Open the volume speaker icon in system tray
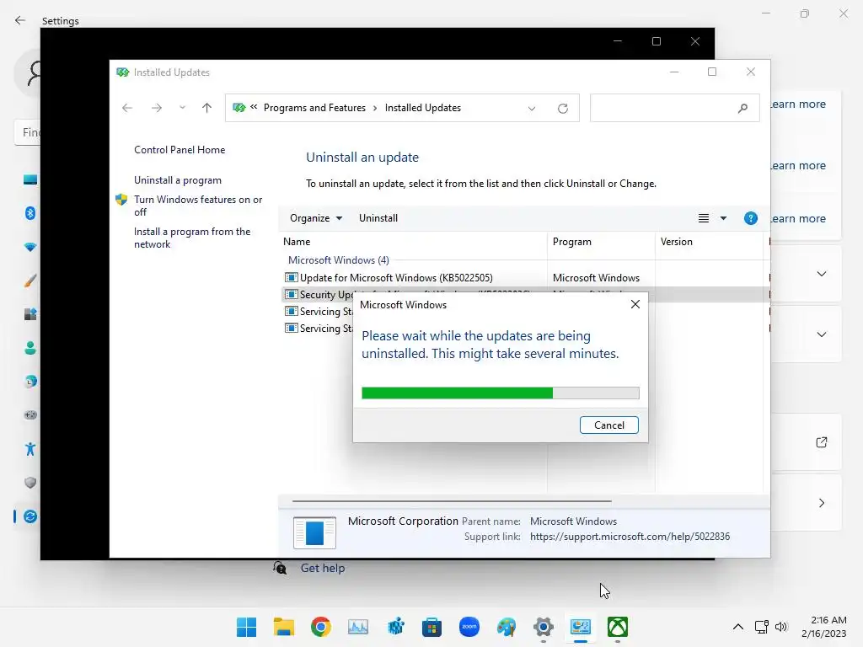This screenshot has width=863, height=647. (781, 627)
